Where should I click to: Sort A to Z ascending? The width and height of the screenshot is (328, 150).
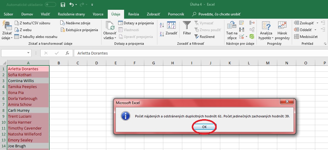point(162,25)
